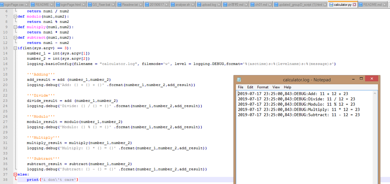Open the Edit menu in Notepad
Viewport: 390px width, 184px height.
[x=250, y=87]
